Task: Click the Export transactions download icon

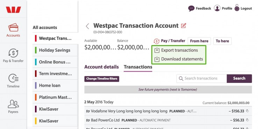Action: pos(157,50)
